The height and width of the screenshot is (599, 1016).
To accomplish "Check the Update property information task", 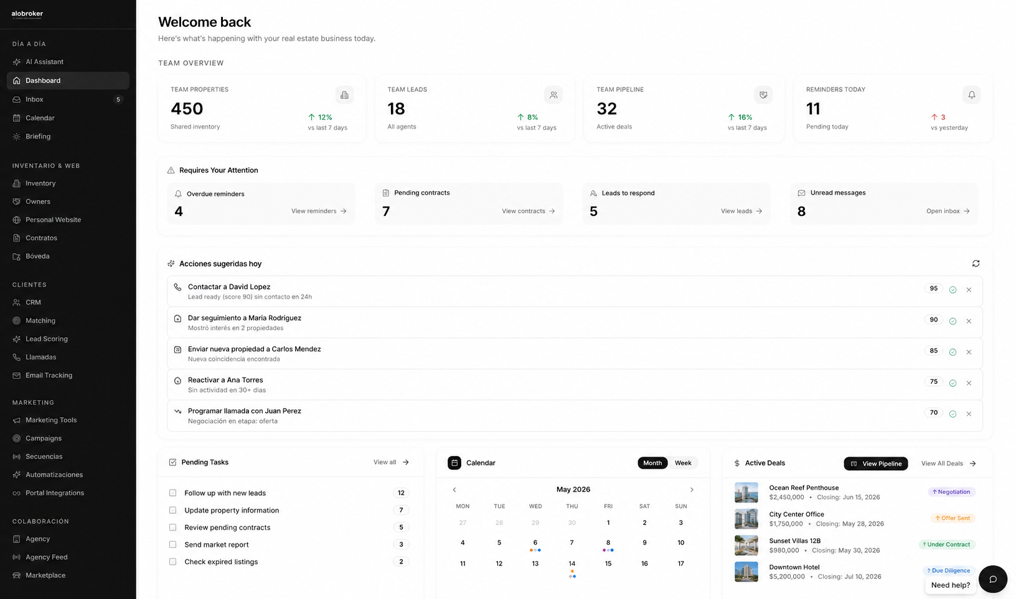I will click(x=172, y=510).
